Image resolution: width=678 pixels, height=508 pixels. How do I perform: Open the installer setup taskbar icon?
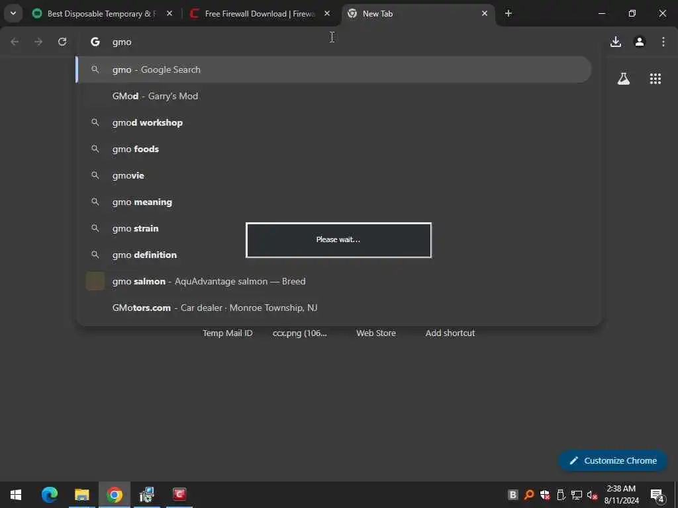pyautogui.click(x=146, y=495)
